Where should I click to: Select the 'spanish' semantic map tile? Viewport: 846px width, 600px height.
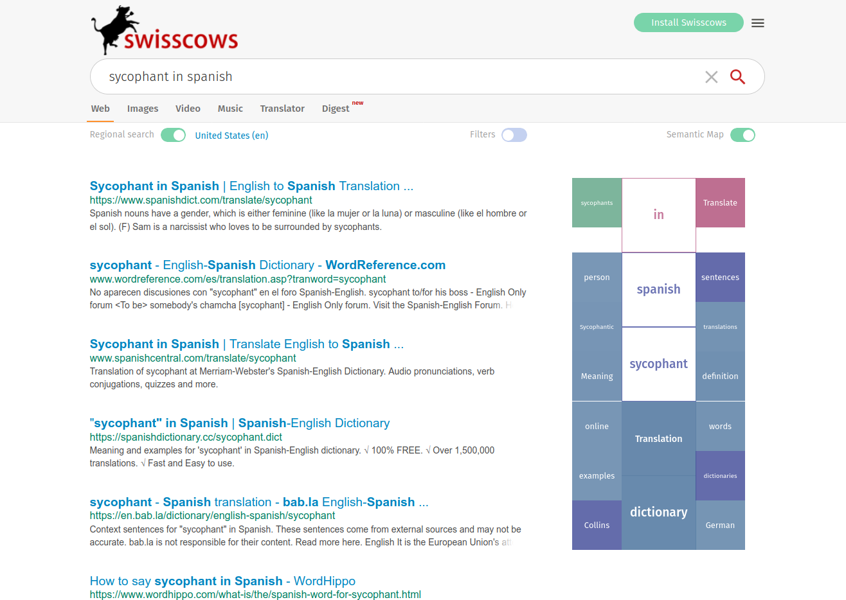pos(658,290)
